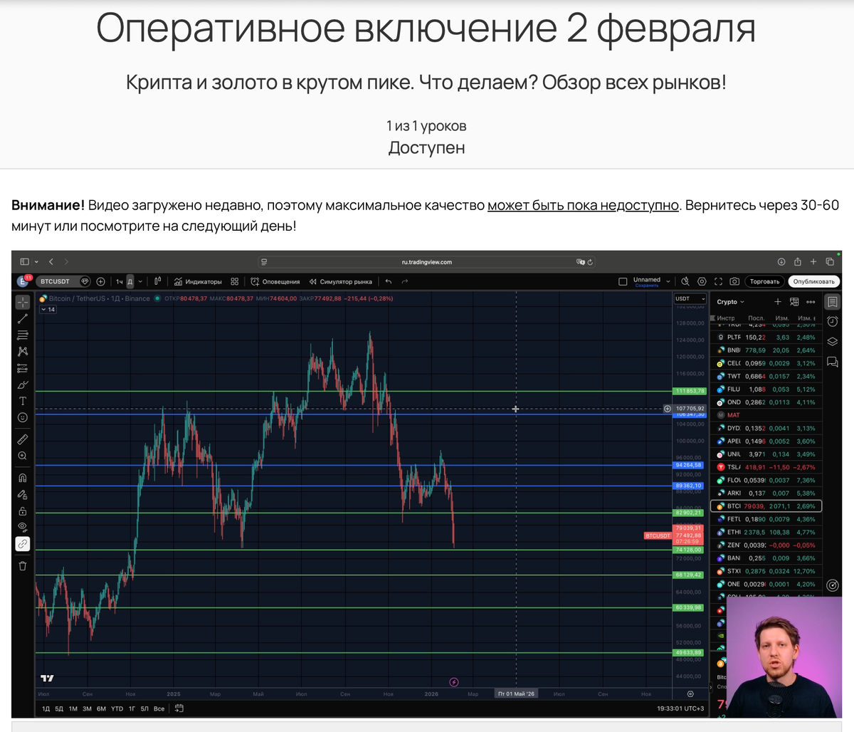Click the redo arrow in chart toolbar
854x732 pixels.
click(x=405, y=281)
